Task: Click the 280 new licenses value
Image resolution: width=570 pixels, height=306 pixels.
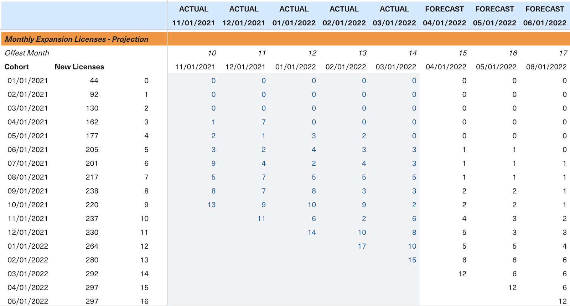Action: point(92,260)
